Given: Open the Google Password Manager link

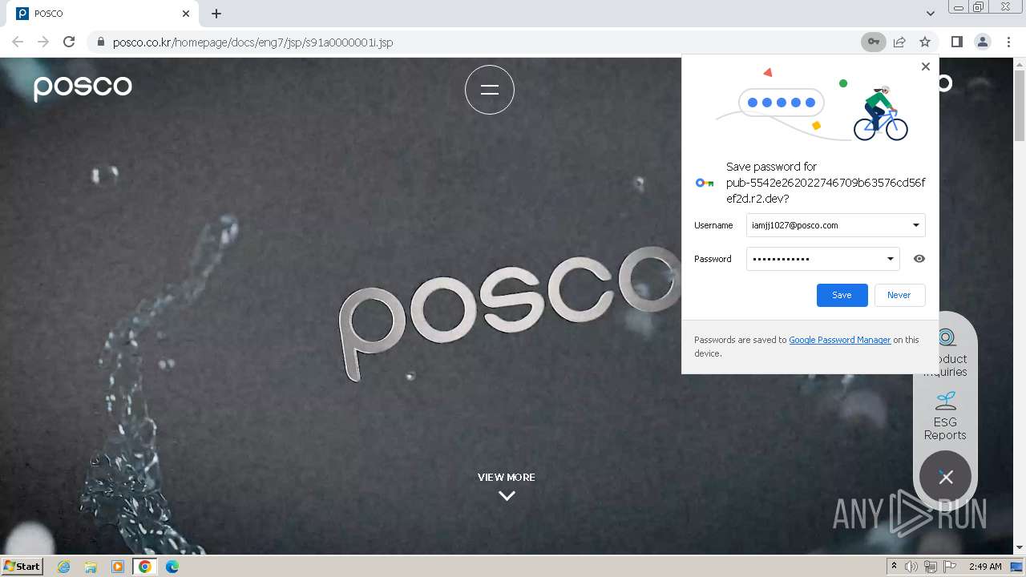Looking at the screenshot, I should click(x=839, y=340).
